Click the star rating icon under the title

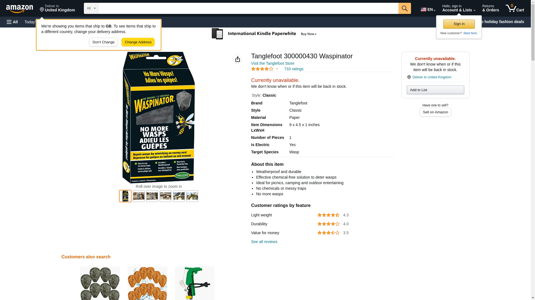click(262, 69)
